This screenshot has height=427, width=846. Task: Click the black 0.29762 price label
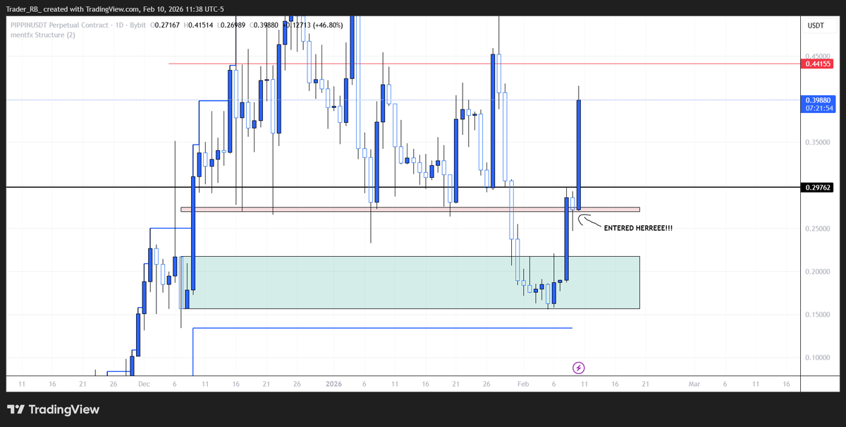click(818, 187)
